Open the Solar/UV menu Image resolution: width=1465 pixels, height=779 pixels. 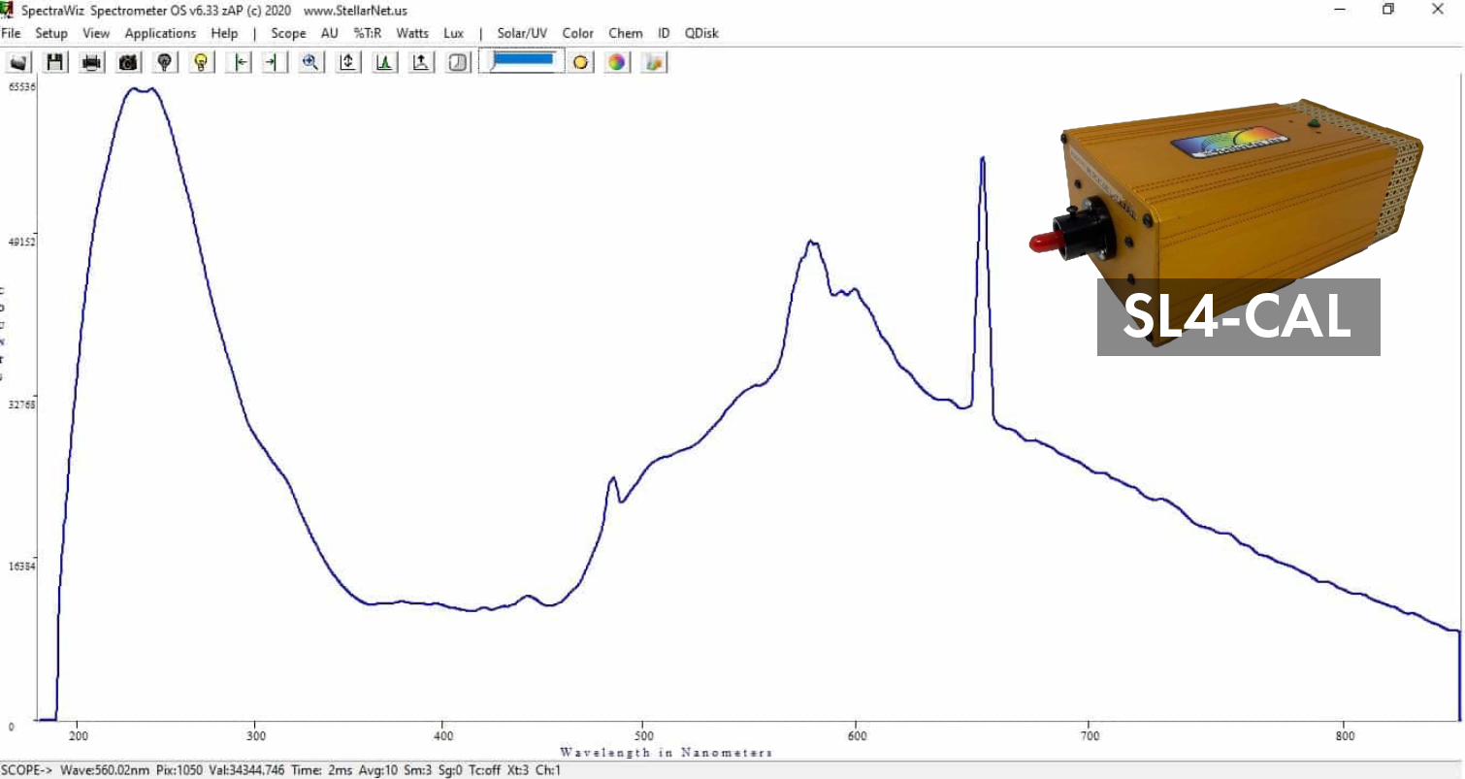click(x=524, y=33)
